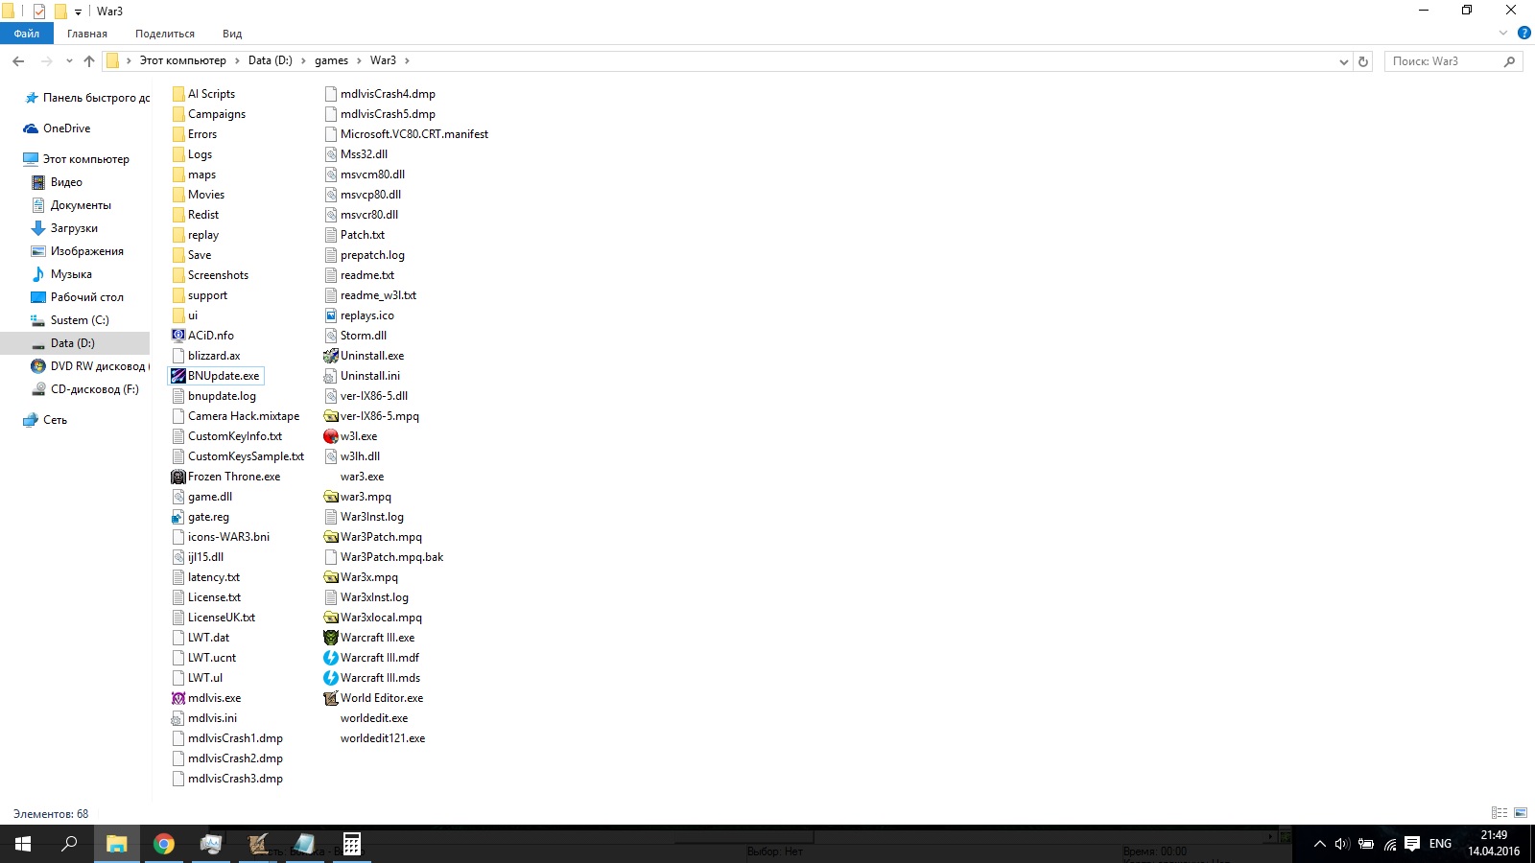This screenshot has width=1535, height=863.
Task: Expand the address bar history dropdown
Action: tap(1343, 61)
